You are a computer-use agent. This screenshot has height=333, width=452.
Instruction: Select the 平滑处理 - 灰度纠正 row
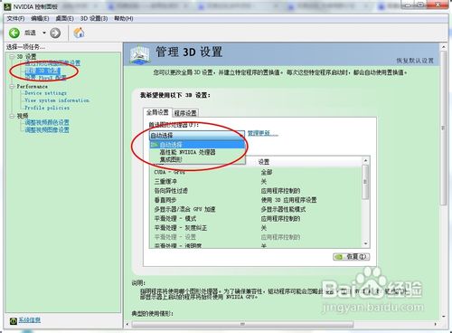tap(256, 228)
